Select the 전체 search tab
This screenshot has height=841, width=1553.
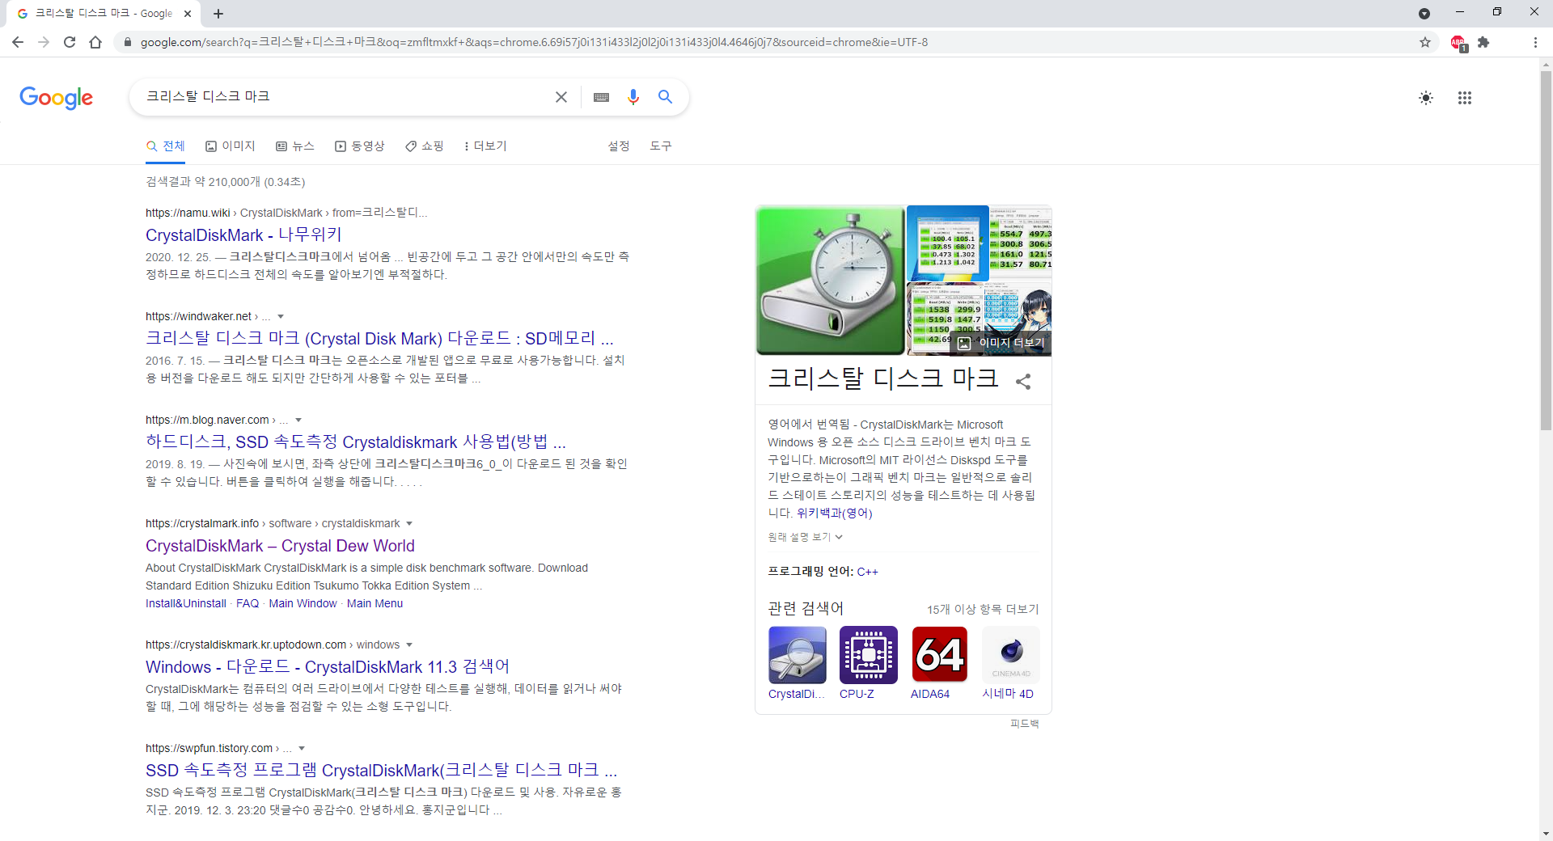pos(166,146)
